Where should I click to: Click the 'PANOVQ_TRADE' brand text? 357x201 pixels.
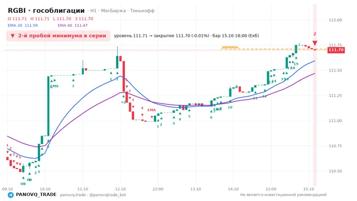pyautogui.click(x=36, y=195)
